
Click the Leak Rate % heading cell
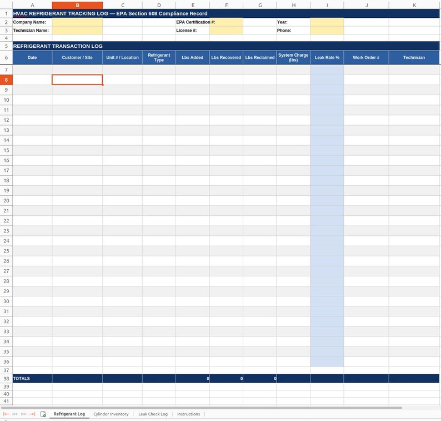pyautogui.click(x=327, y=57)
